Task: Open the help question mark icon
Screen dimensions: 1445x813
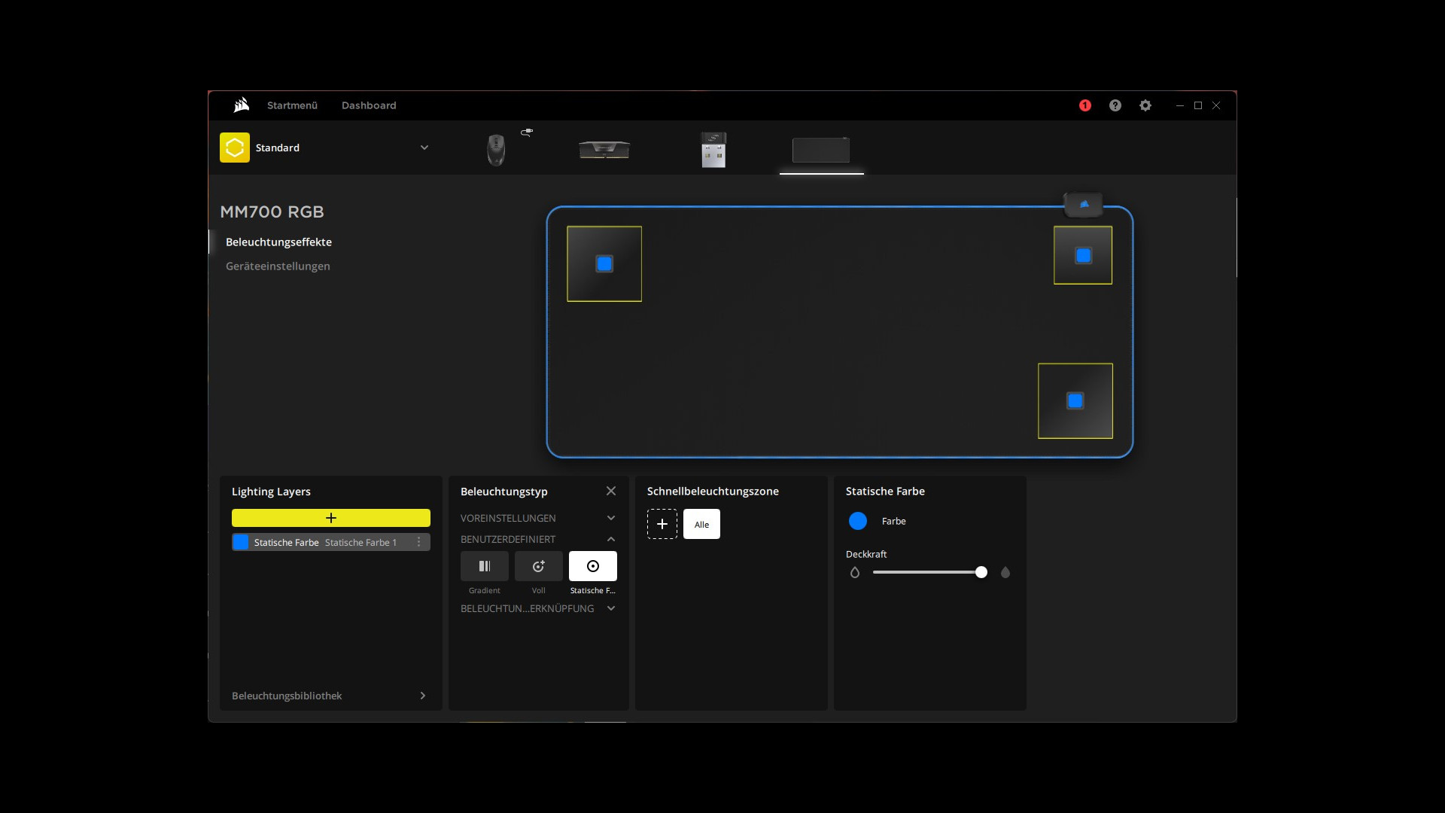Action: tap(1115, 105)
